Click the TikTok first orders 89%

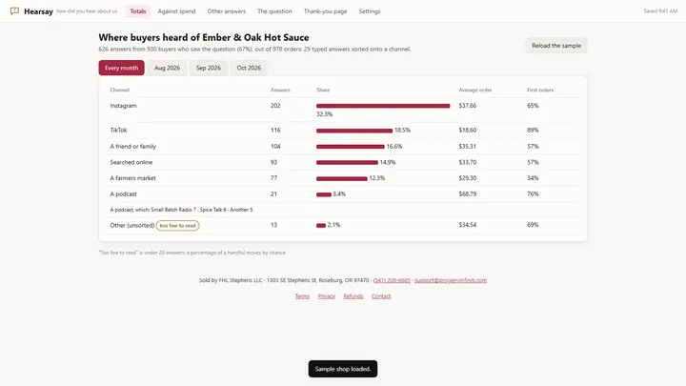point(533,130)
